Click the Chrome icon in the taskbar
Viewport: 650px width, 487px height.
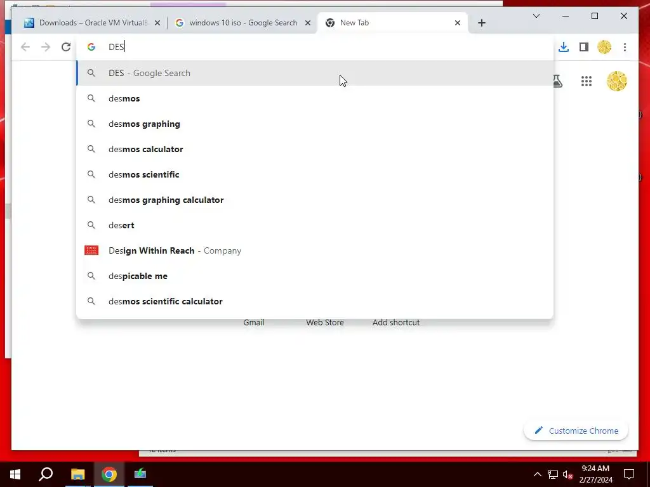point(109,474)
